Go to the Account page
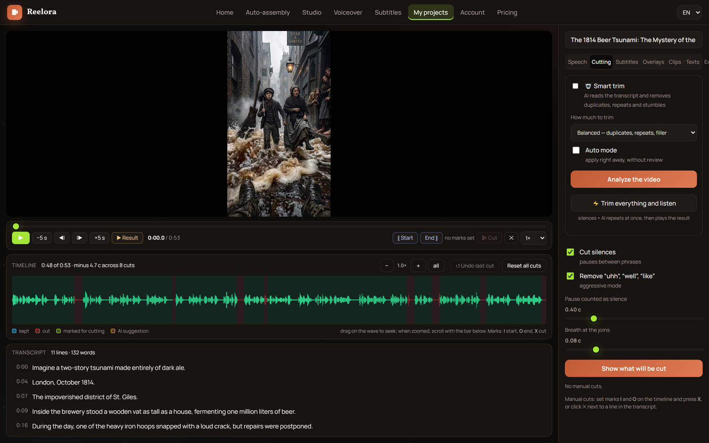 [472, 12]
